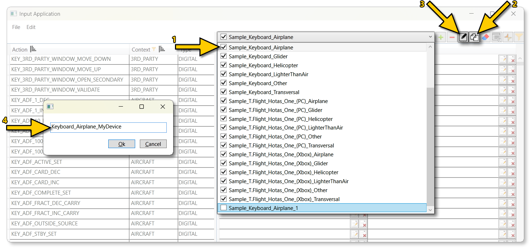531x249 pixels.
Task: Enable the Sample_Keyboard_Airplane_1 checkbox
Action: (x=223, y=207)
